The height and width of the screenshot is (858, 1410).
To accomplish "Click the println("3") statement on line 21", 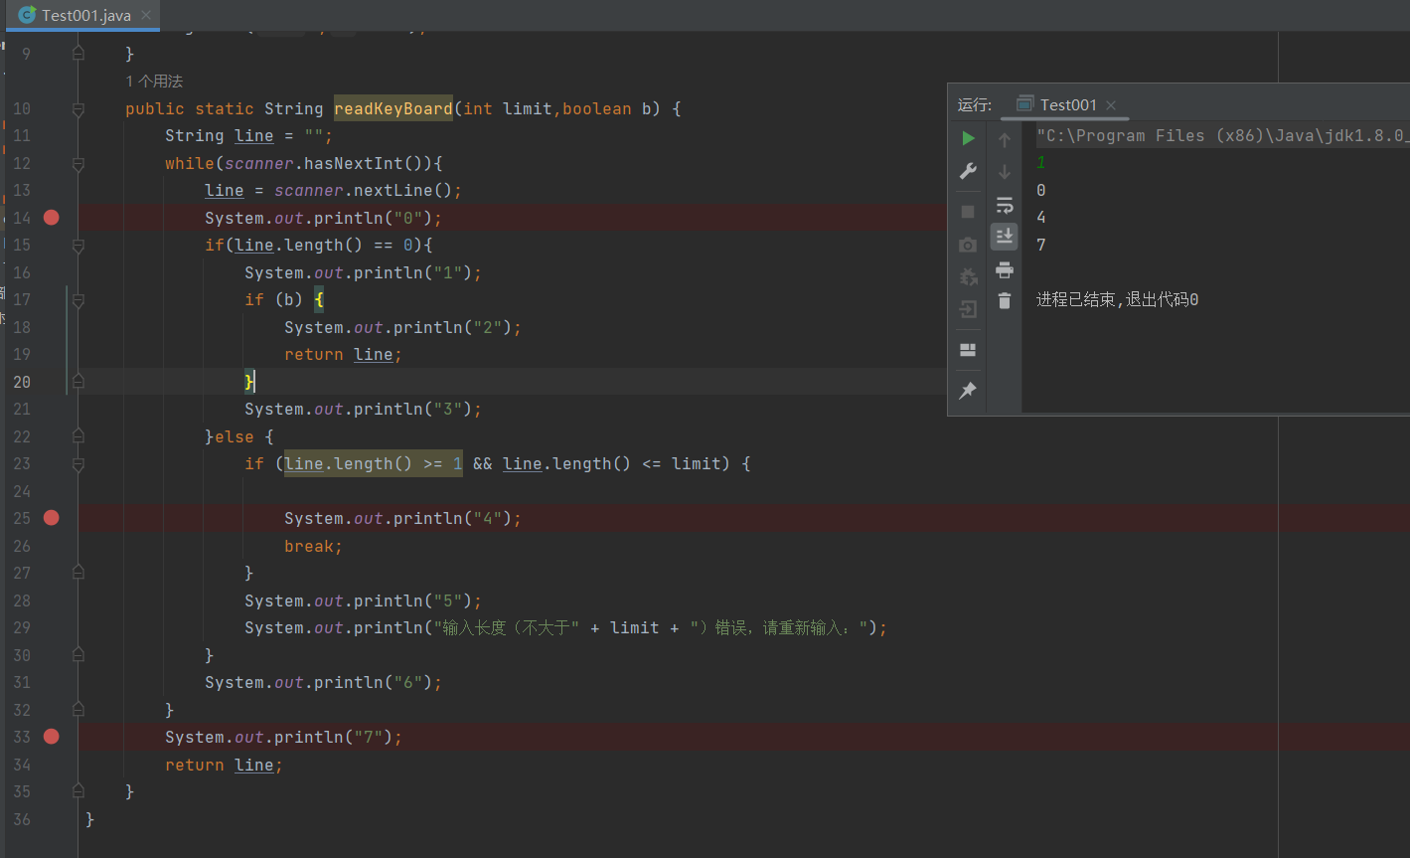I will [x=363, y=409].
